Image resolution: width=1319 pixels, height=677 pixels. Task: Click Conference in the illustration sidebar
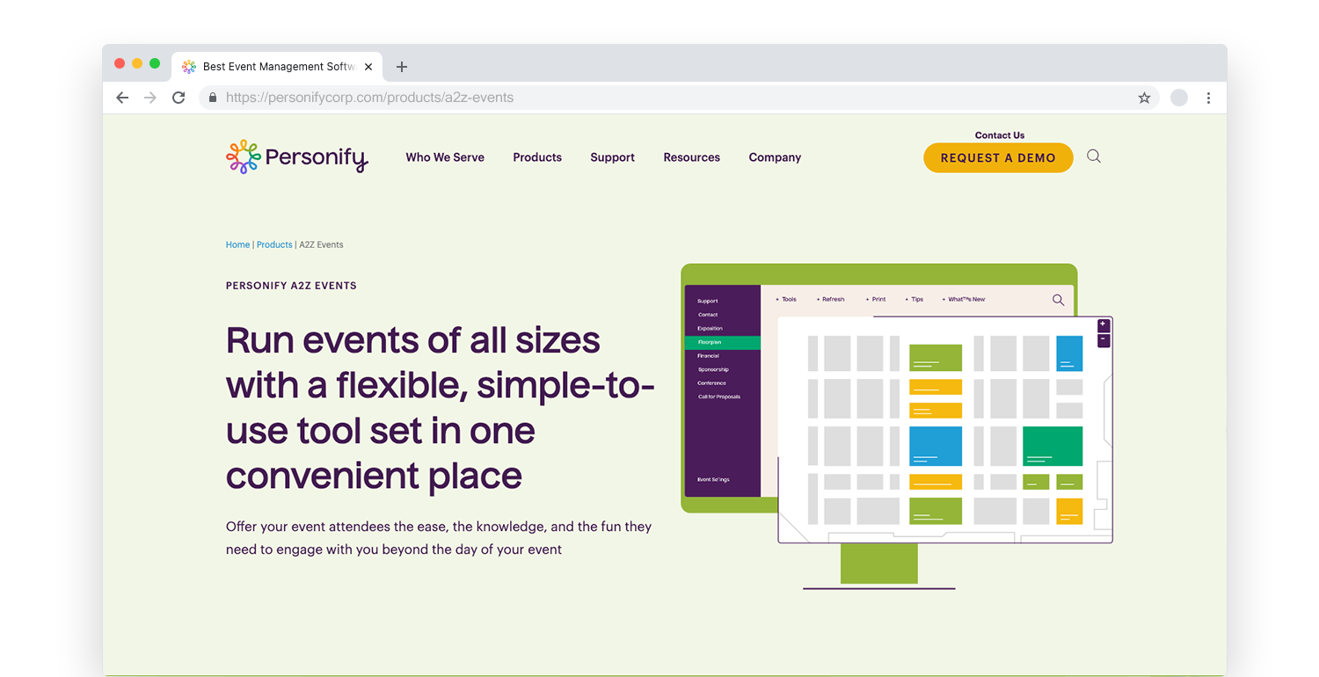711,383
